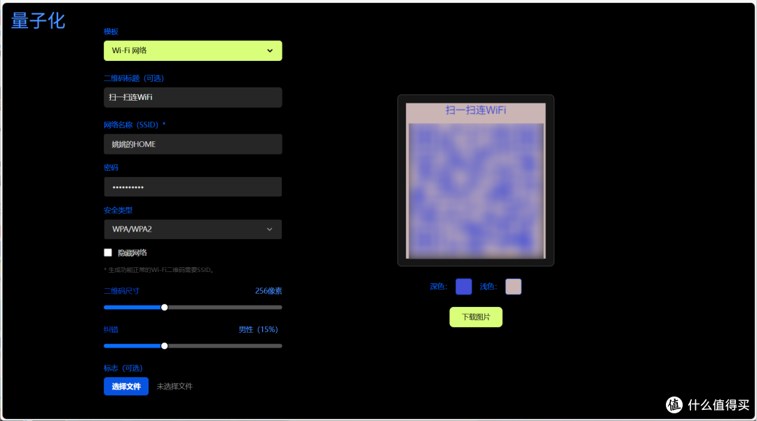Click the 男性 (15%) error correction value
The width and height of the screenshot is (757, 421).
pyautogui.click(x=258, y=329)
